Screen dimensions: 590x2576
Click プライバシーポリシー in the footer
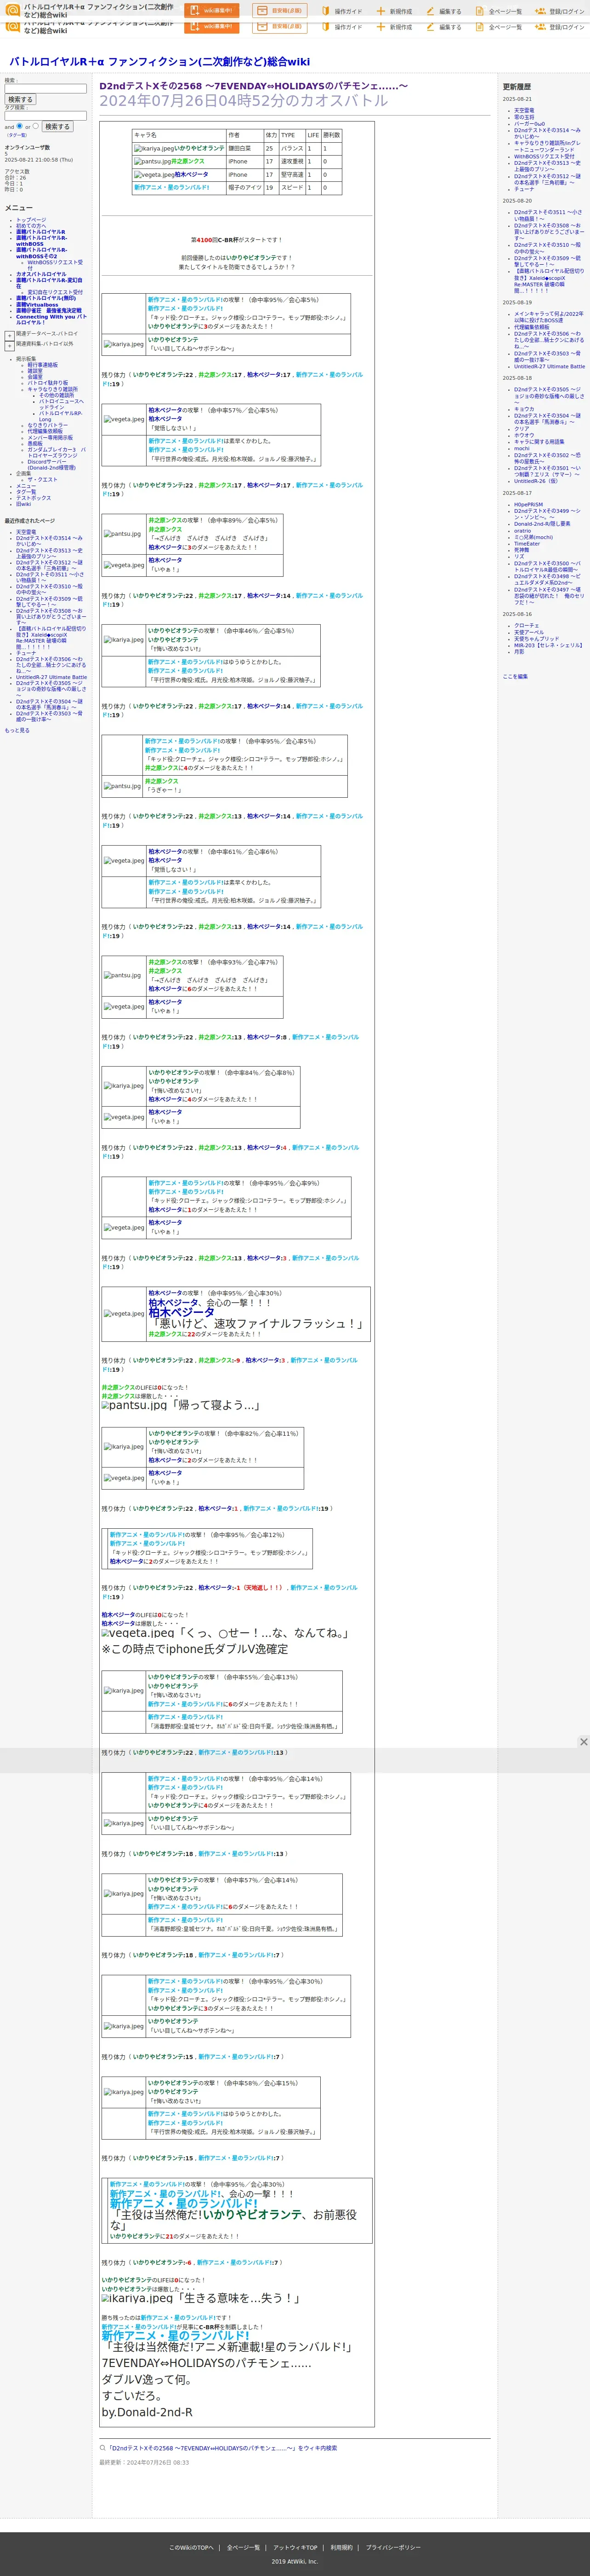point(393,2547)
